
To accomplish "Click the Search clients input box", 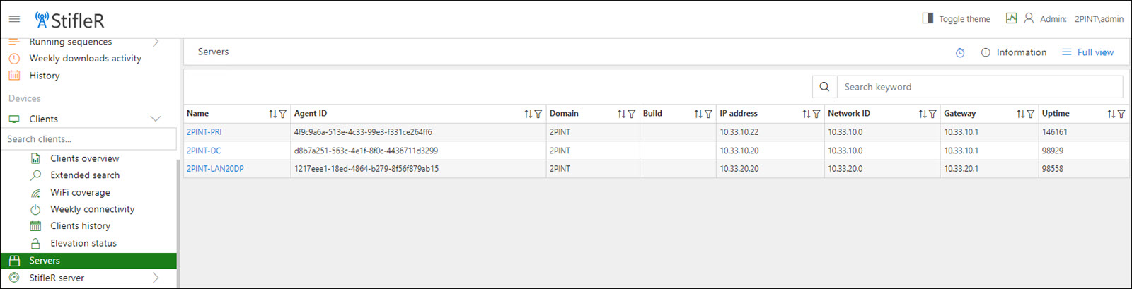I will (88, 139).
